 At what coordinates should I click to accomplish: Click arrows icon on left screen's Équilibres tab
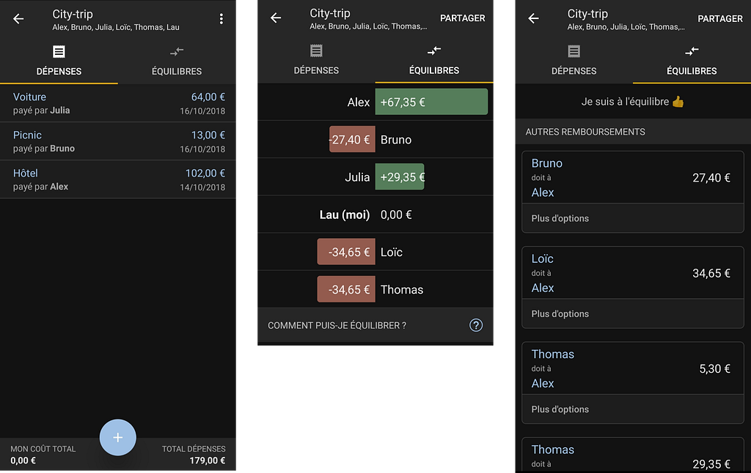[177, 52]
